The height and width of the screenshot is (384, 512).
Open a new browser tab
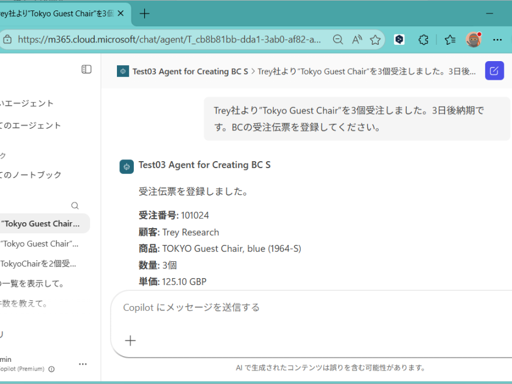click(x=145, y=13)
